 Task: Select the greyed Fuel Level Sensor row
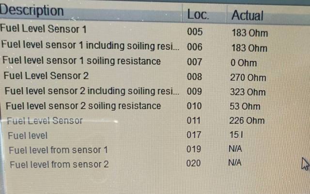(45, 120)
